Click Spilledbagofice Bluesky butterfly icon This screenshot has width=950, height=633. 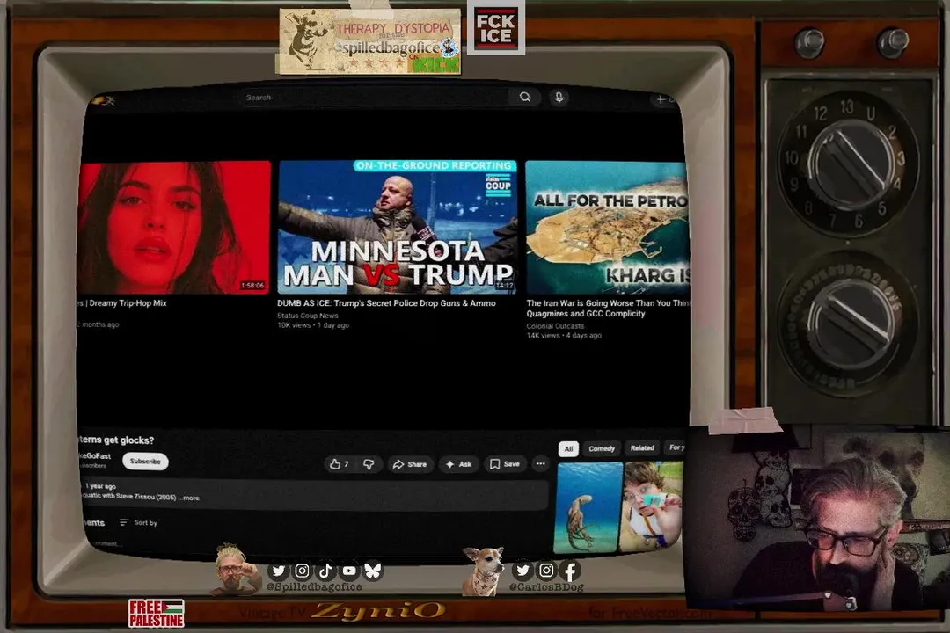click(373, 571)
